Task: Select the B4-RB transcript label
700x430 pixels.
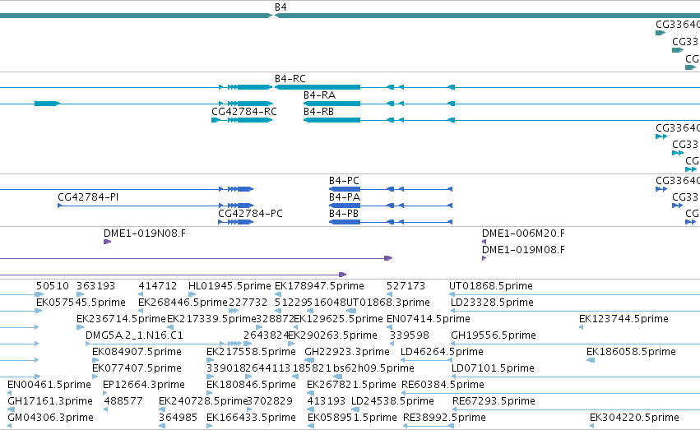Action: tap(318, 112)
